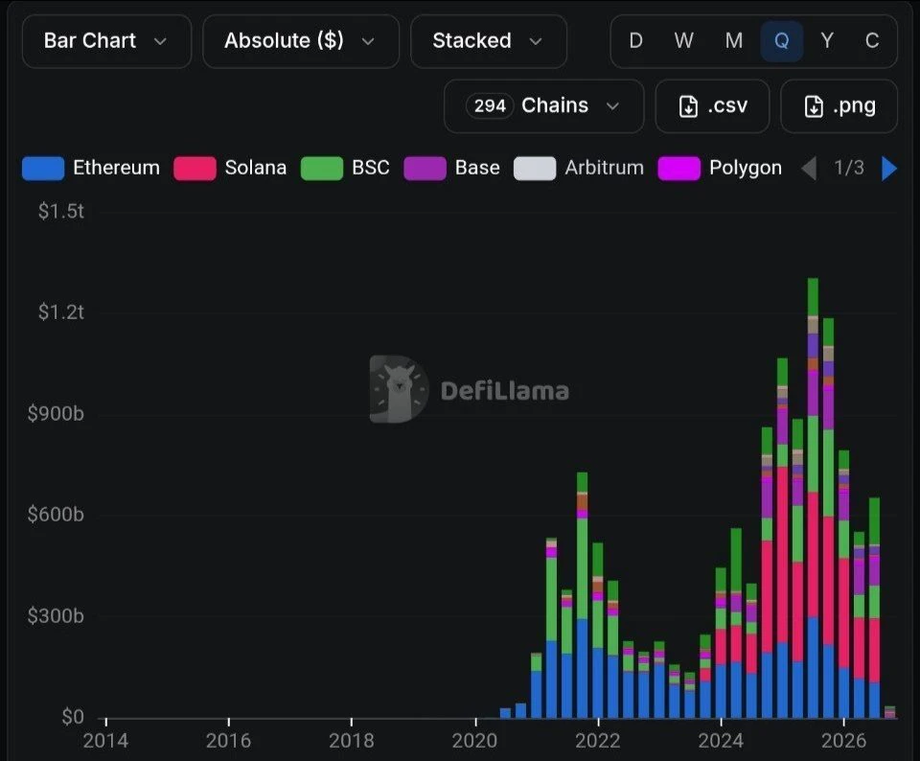
Task: Click the Base legend label
Action: tap(477, 168)
